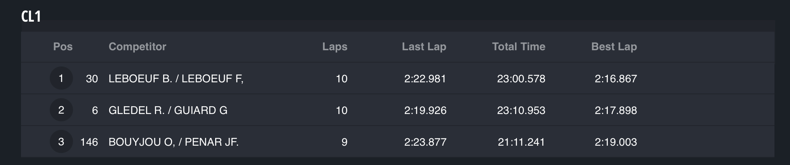The width and height of the screenshot is (790, 165).
Task: Click the 9 laps value
Action: 345,142
